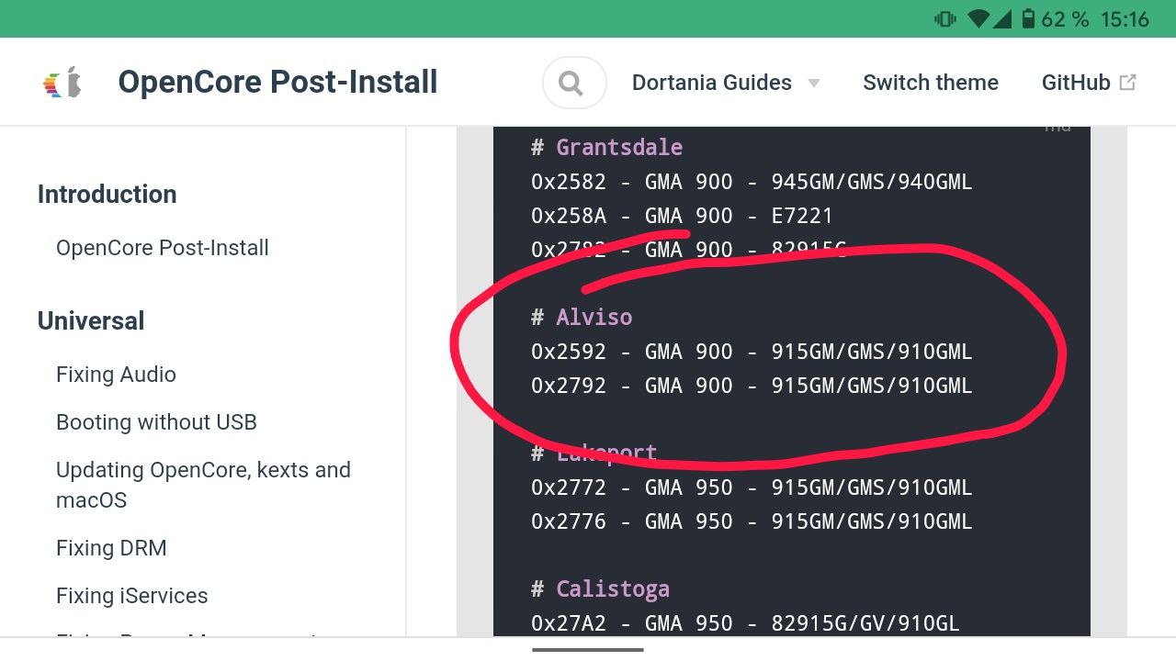Click the 0x258A - GMA 900 - E7221 line
This screenshot has width=1176, height=661.
682,216
